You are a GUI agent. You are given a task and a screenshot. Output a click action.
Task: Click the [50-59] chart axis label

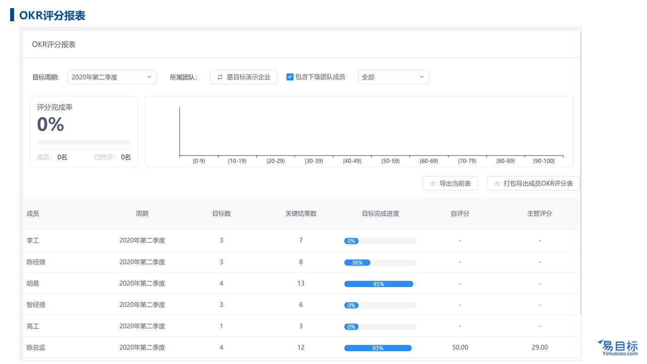[390, 161]
